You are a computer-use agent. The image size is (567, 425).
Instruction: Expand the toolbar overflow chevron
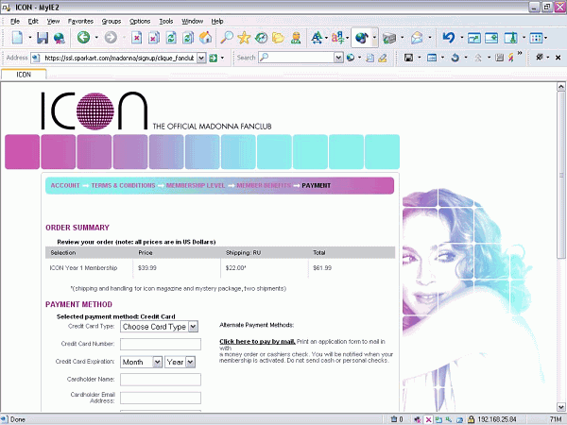point(520,54)
